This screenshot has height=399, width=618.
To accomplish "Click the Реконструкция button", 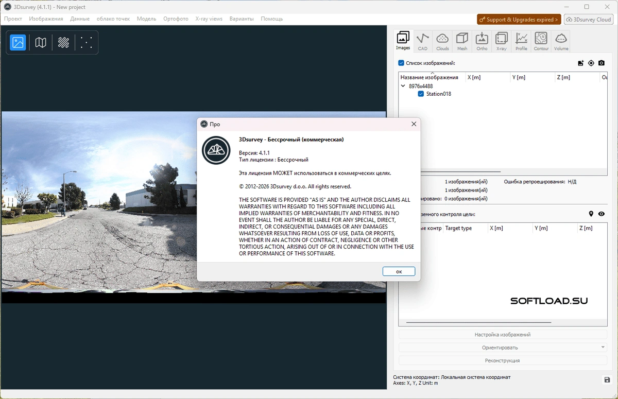I will tap(503, 361).
